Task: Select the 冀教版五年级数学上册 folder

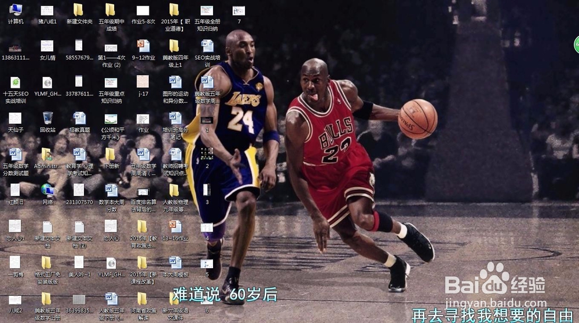Action: (x=46, y=299)
